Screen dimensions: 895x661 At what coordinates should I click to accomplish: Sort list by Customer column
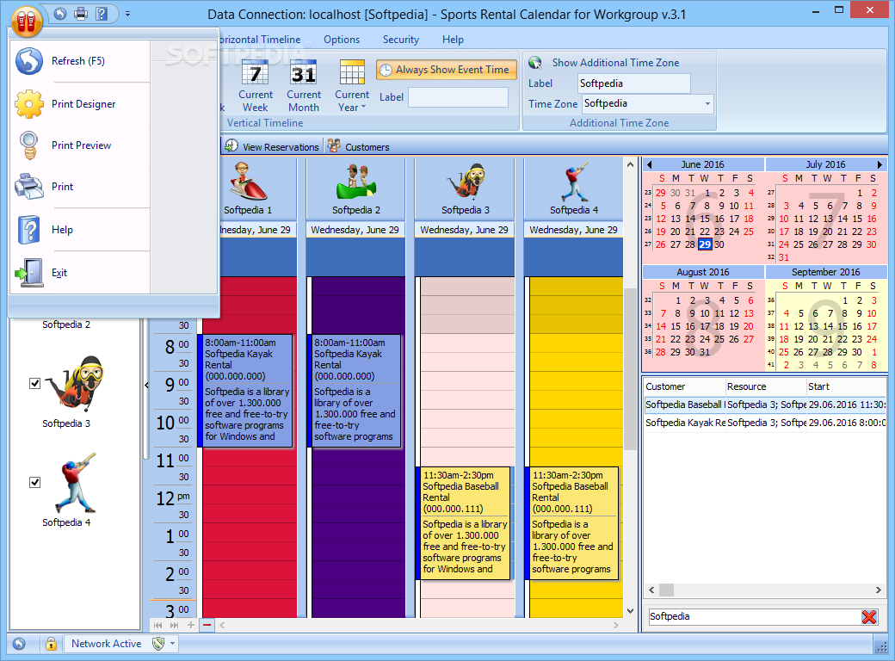point(684,387)
